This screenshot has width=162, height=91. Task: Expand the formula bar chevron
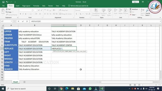pos(160,21)
